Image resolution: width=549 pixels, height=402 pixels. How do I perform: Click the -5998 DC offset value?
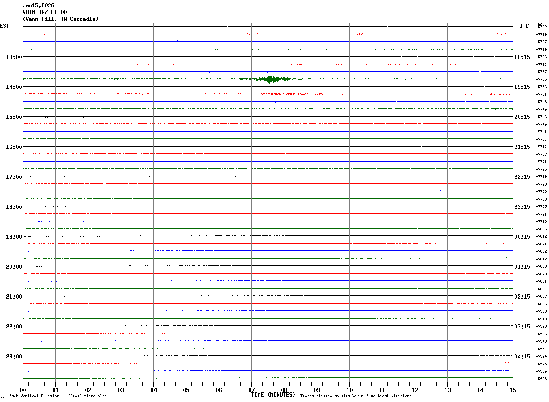542,379
